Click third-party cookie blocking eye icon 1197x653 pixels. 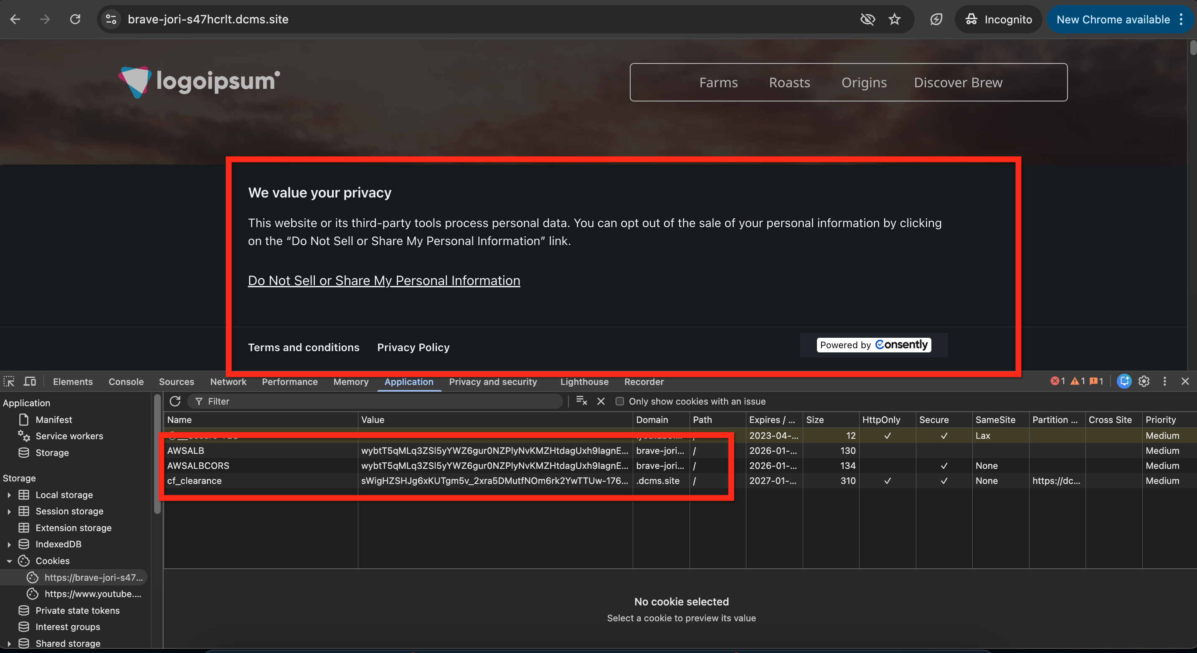pos(867,20)
